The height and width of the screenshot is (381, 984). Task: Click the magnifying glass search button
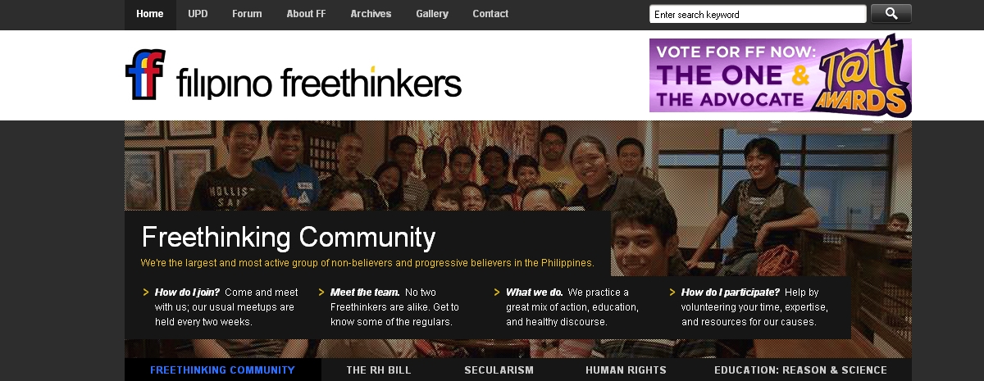click(891, 14)
